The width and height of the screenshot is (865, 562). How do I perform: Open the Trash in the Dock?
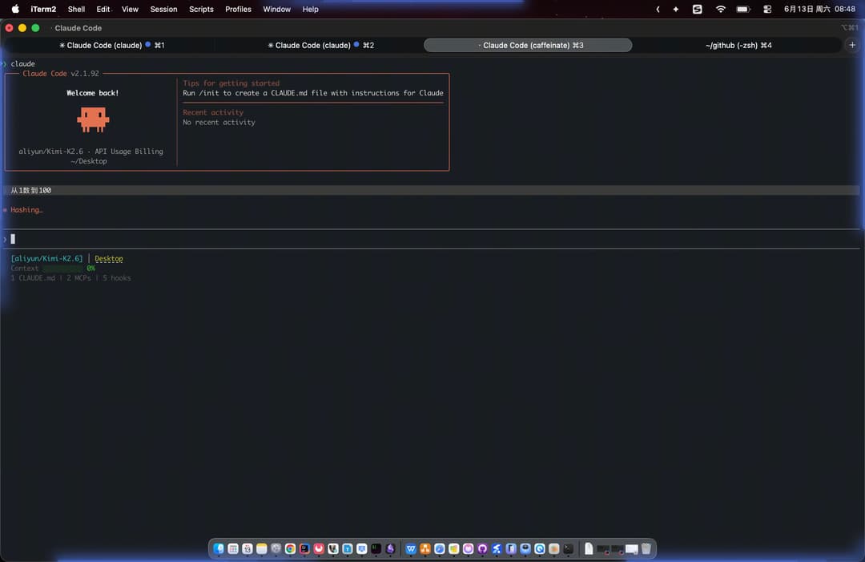[x=646, y=548]
